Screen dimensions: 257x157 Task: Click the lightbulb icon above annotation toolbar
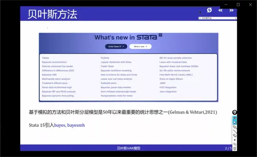pos(235,112)
